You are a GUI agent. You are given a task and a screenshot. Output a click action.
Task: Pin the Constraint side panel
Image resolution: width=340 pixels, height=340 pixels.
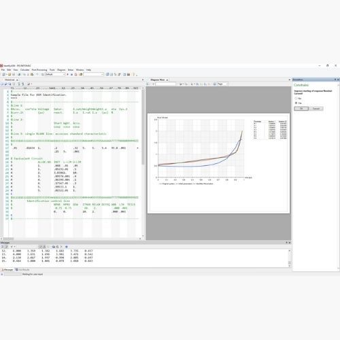pos(335,80)
